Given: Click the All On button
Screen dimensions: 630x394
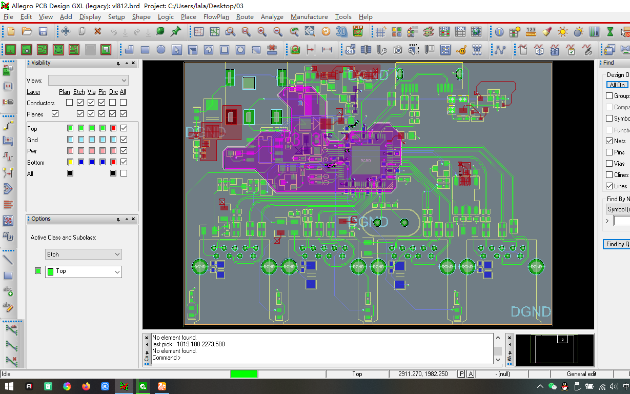Looking at the screenshot, I should [617, 85].
